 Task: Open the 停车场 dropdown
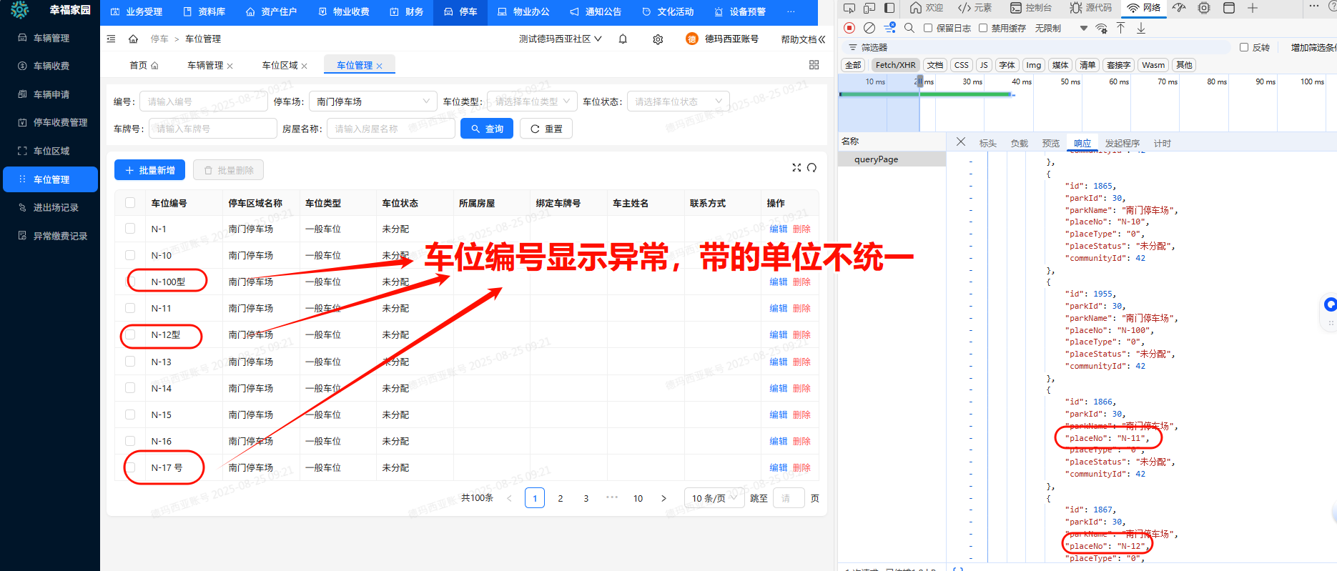[x=373, y=101]
